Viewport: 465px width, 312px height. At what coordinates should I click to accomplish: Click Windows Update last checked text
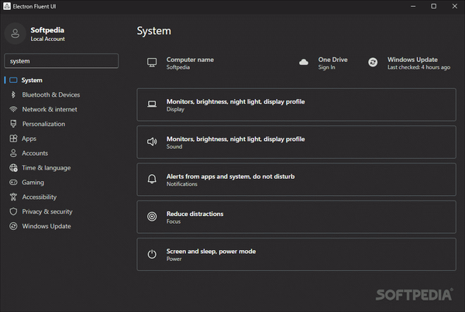pos(418,67)
